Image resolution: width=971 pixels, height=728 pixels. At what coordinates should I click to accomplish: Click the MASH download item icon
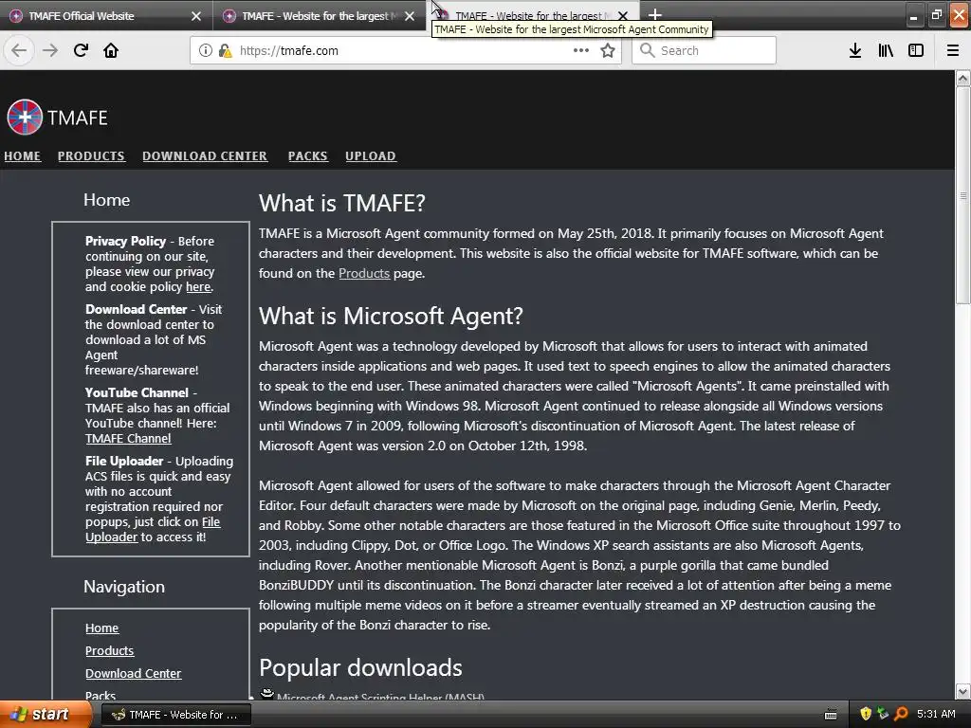pyautogui.click(x=266, y=694)
